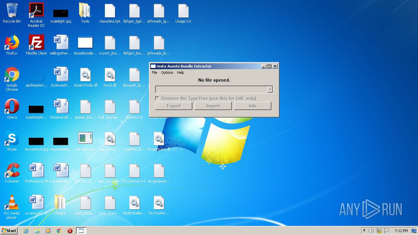The image size is (418, 235).
Task: Select the Skype desktop shortcut
Action: point(12,141)
